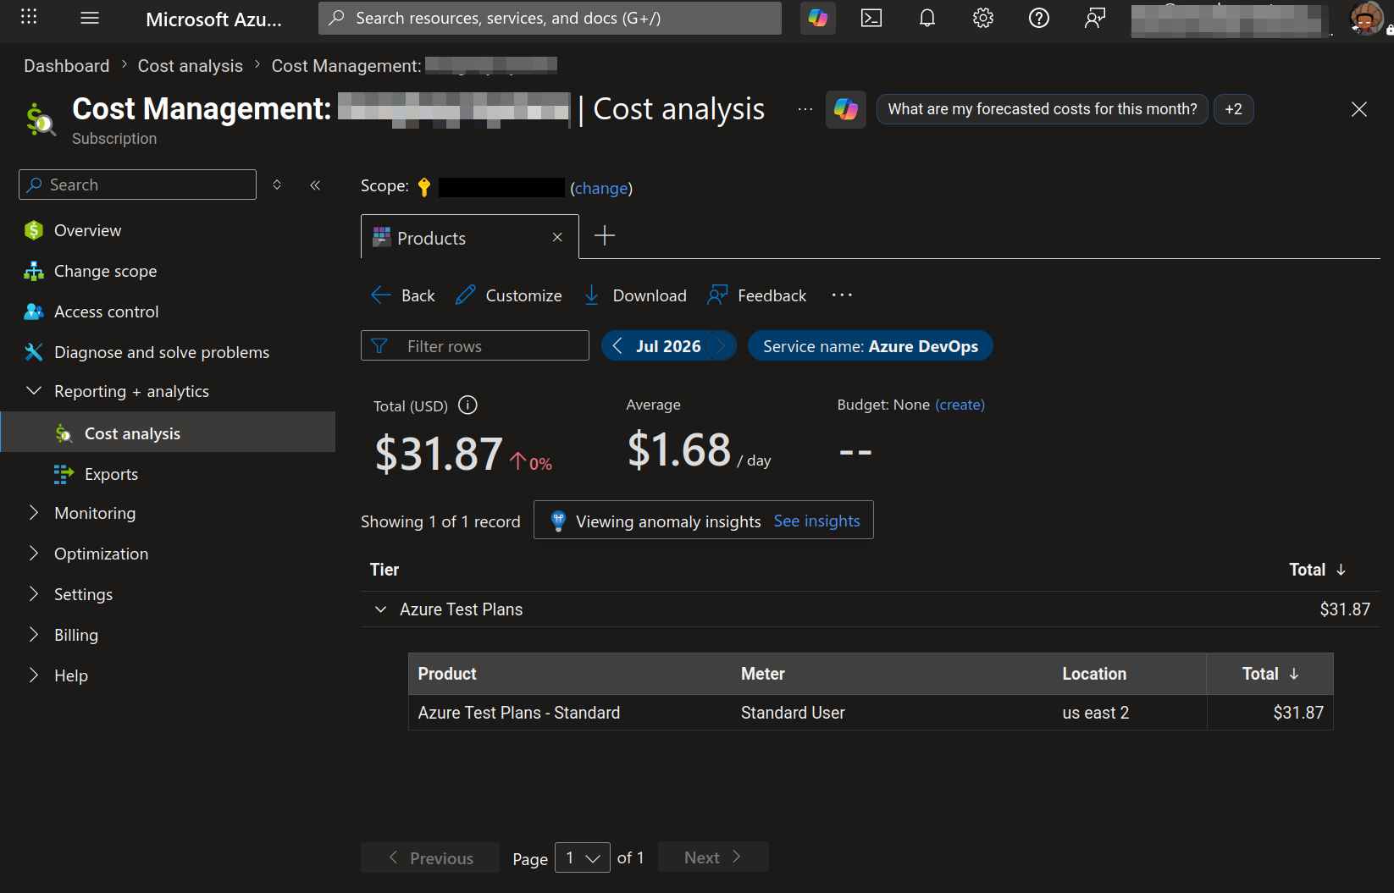Viewport: 1394px width, 893px height.
Task: Add a new view tab with plus
Action: pos(605,236)
